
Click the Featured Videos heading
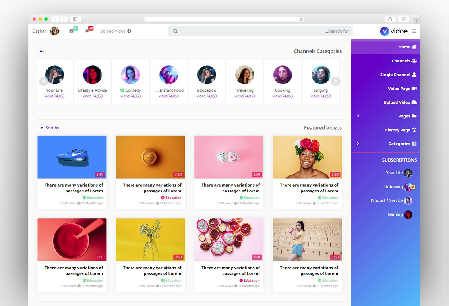tap(323, 128)
